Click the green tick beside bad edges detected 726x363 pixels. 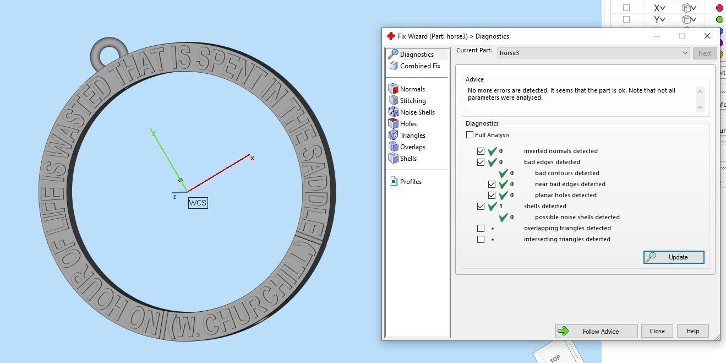[493, 162]
